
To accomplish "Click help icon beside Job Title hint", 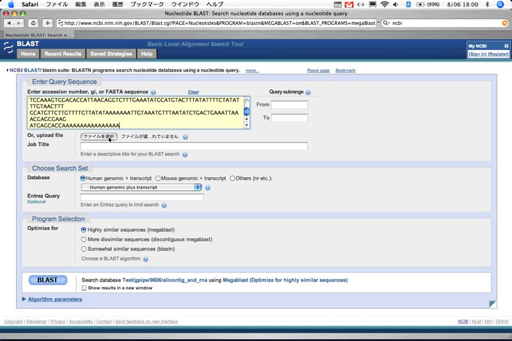I will pyautogui.click(x=185, y=155).
